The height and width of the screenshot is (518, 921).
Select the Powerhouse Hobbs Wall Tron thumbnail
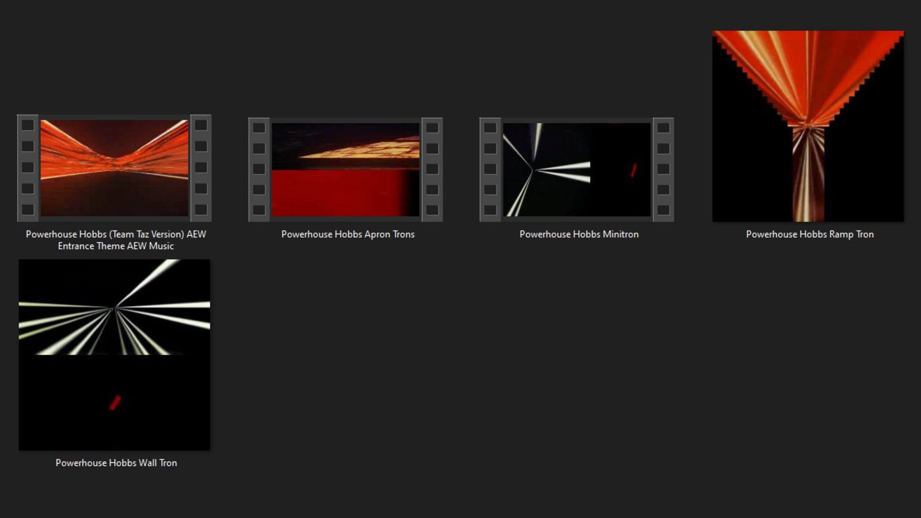pos(115,355)
